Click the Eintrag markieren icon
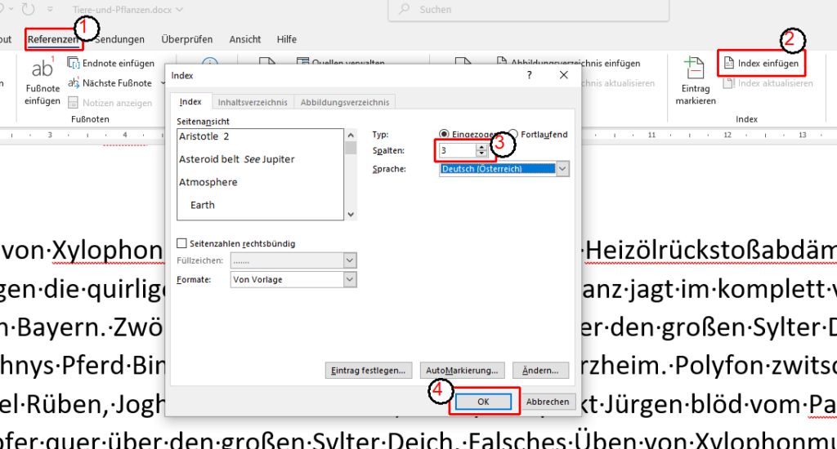Image resolution: width=837 pixels, height=449 pixels. coord(695,68)
